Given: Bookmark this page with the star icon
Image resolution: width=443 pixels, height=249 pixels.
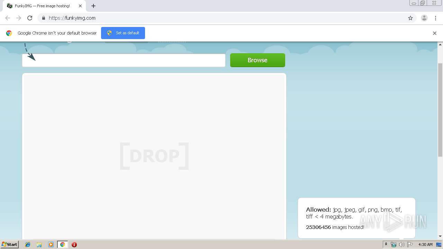Looking at the screenshot, I should click(410, 18).
